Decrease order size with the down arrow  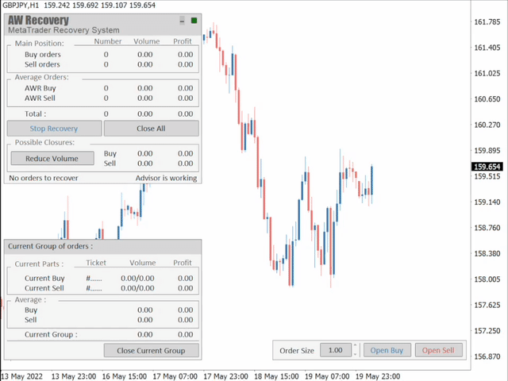(355, 354)
